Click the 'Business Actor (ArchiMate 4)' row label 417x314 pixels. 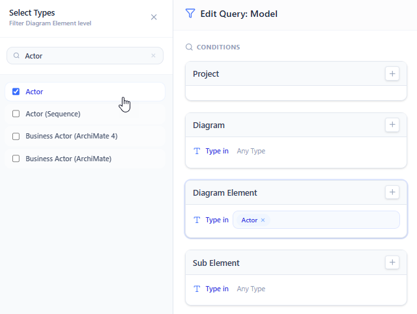coord(72,136)
